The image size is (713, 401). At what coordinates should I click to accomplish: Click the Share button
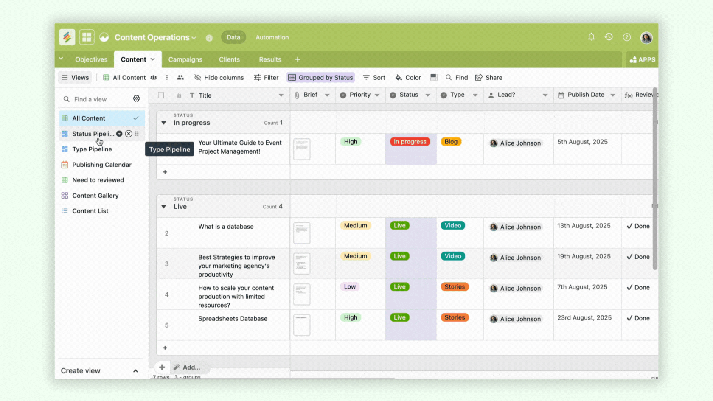click(488, 77)
